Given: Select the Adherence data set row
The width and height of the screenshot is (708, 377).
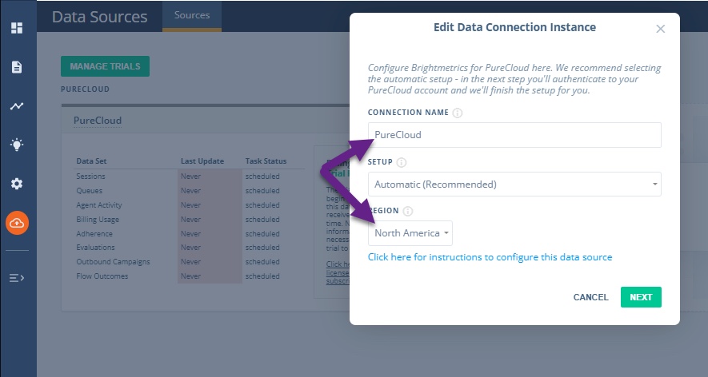Looking at the screenshot, I should tap(190, 233).
